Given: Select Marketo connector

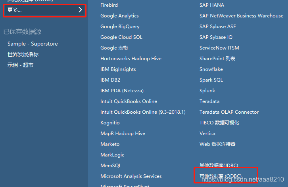Looking at the screenshot, I should [110, 144].
